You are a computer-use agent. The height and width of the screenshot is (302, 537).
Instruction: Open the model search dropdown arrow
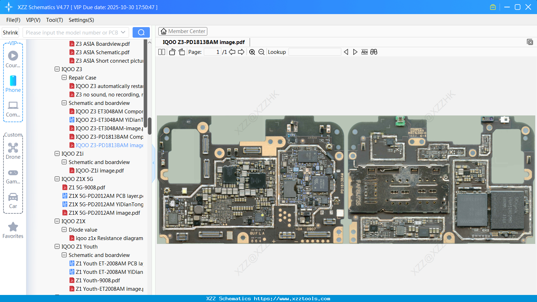point(124,32)
